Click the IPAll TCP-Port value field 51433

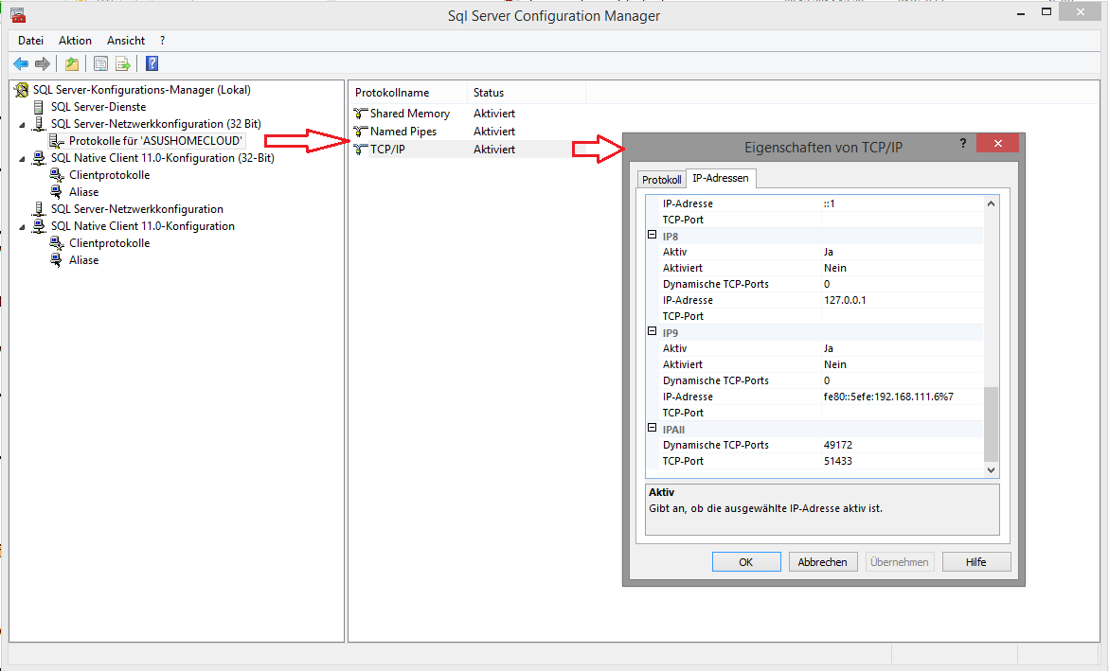tap(900, 461)
